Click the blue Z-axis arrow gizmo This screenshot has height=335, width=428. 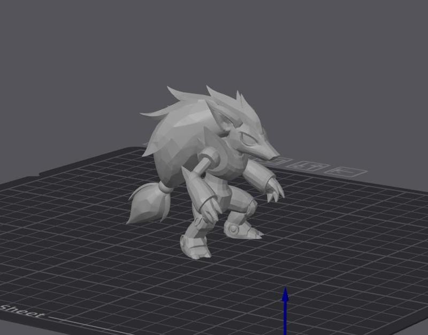point(285,306)
